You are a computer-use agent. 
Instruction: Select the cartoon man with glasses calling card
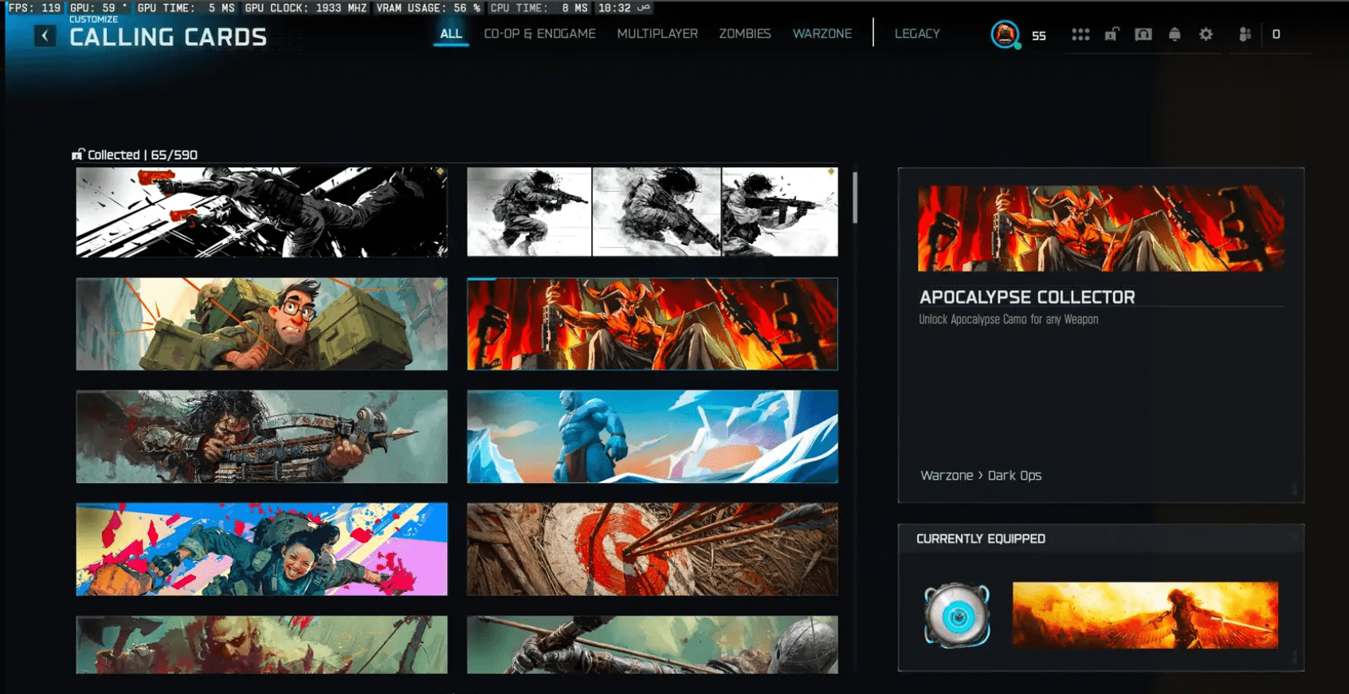click(x=261, y=323)
